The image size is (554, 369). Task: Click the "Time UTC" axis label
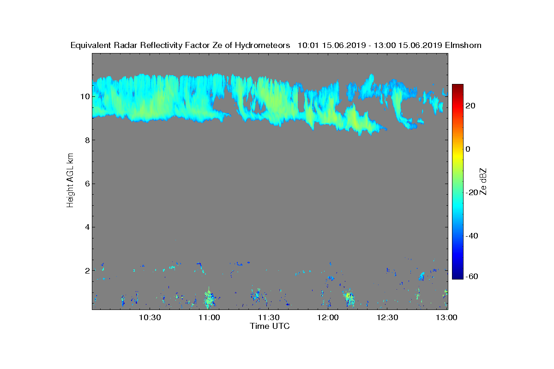tap(270, 326)
